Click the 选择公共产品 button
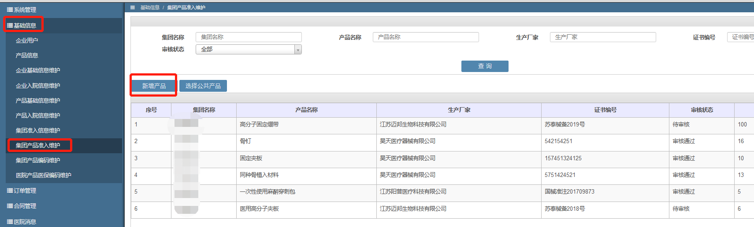Screen dimensions: 754x227 tap(203, 86)
